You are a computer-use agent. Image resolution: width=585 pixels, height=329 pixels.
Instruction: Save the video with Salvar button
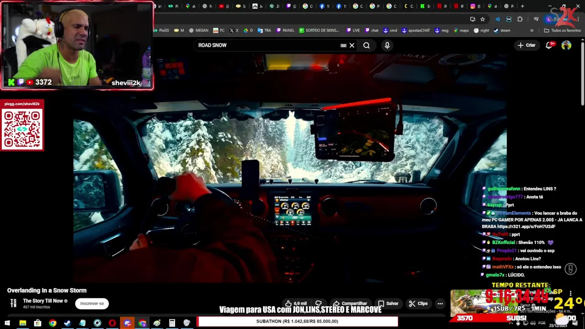388,303
